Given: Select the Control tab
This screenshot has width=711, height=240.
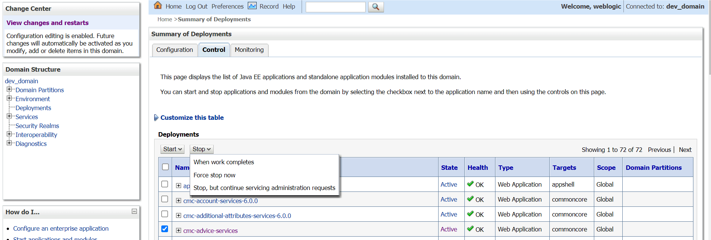Looking at the screenshot, I should (214, 50).
